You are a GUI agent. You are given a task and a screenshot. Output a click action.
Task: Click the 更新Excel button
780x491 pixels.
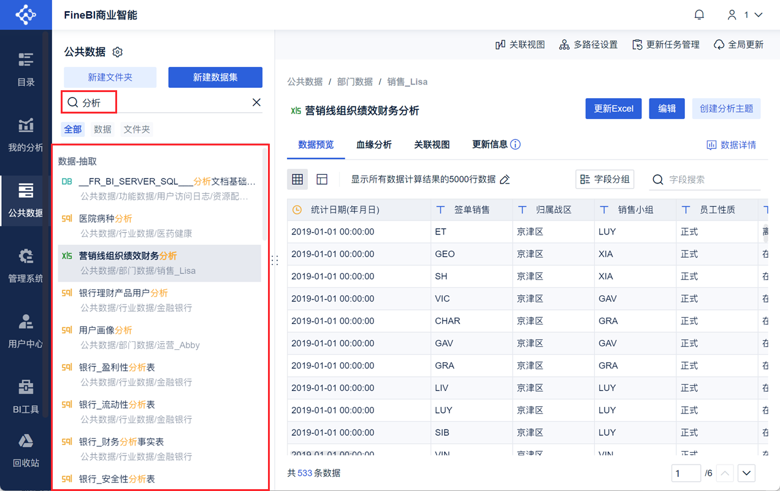click(x=613, y=109)
